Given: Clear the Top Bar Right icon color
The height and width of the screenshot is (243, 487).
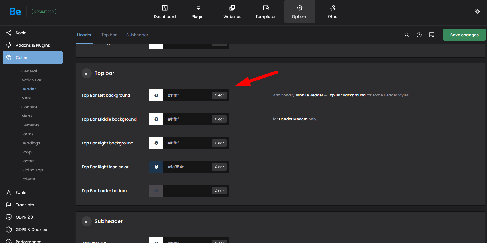Looking at the screenshot, I should point(219,167).
